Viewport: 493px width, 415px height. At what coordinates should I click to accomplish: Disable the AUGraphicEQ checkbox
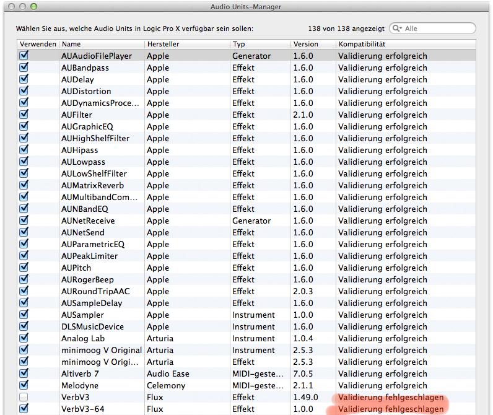(24, 126)
